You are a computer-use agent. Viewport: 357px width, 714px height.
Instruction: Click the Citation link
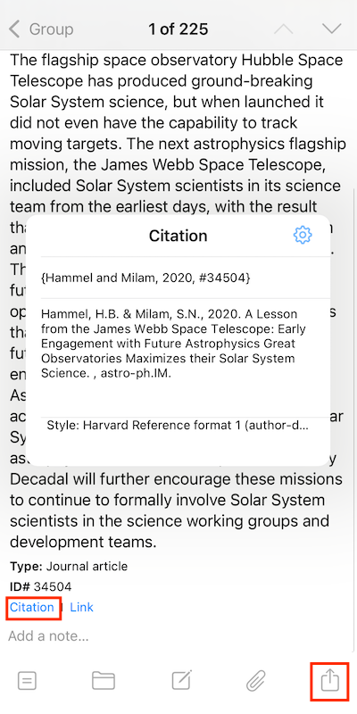(x=32, y=607)
